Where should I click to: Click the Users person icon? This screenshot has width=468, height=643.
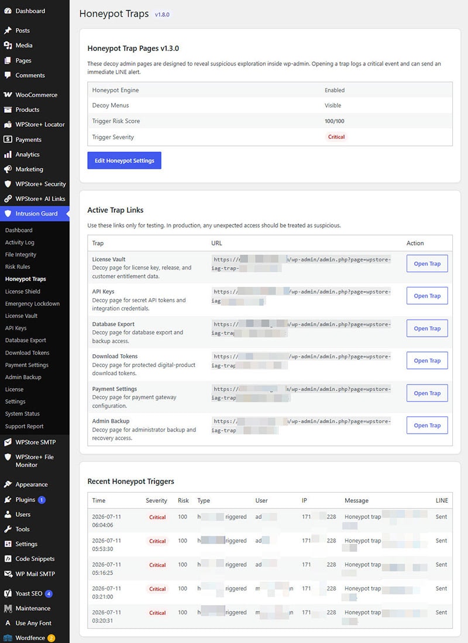[8, 514]
